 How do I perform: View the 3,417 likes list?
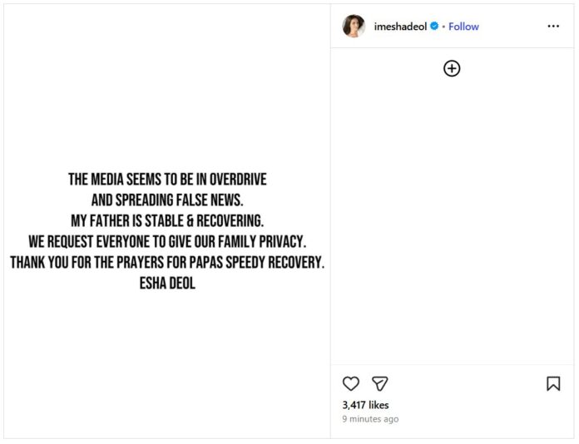point(365,405)
